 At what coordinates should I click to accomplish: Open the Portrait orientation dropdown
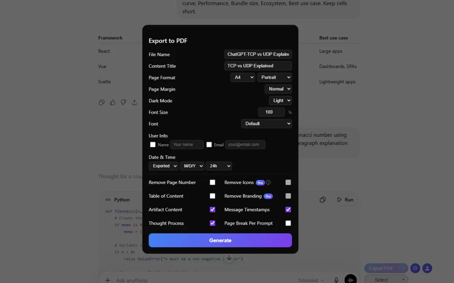pyautogui.click(x=275, y=77)
